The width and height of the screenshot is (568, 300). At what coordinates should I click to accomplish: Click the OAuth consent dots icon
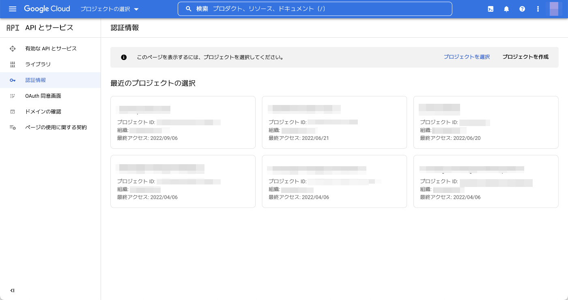13,96
